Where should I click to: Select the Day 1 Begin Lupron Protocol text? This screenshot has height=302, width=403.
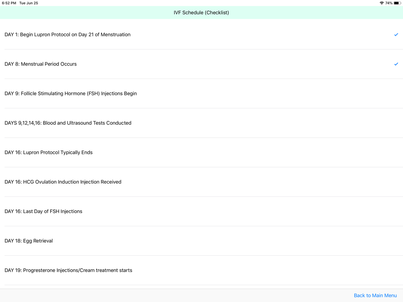pyautogui.click(x=67, y=35)
